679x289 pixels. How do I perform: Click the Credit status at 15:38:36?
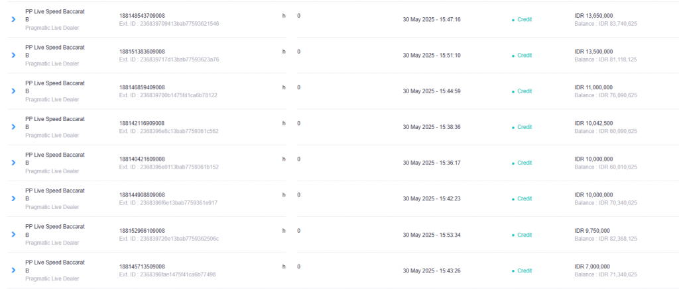525,127
